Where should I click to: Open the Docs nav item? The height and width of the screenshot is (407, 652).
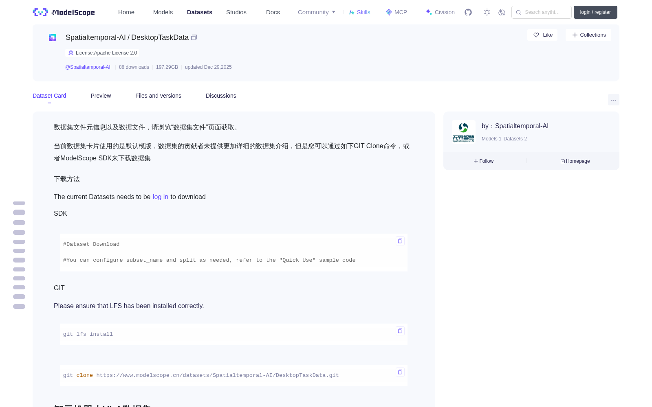tap(273, 12)
